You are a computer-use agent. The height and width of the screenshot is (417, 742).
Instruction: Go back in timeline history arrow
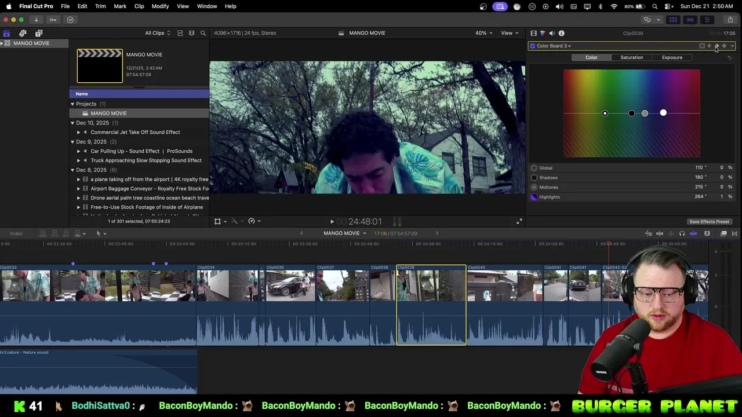(301, 233)
